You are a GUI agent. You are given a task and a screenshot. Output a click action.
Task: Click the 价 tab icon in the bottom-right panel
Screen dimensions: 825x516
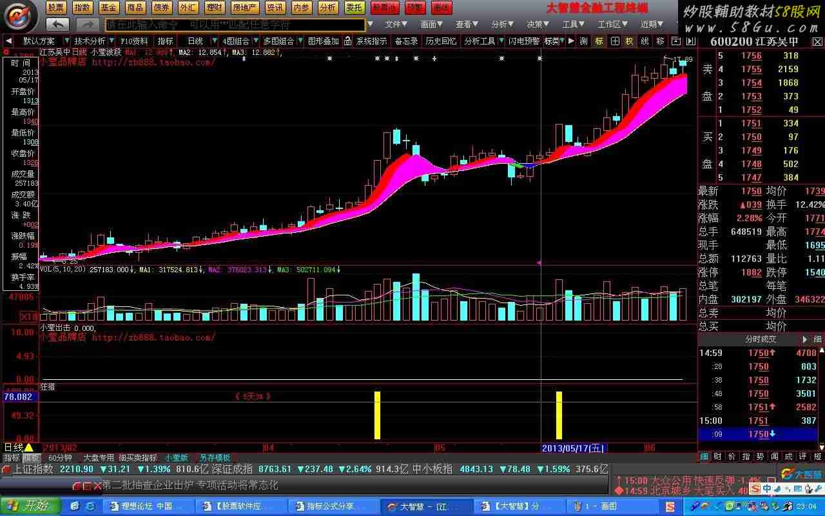(x=732, y=457)
